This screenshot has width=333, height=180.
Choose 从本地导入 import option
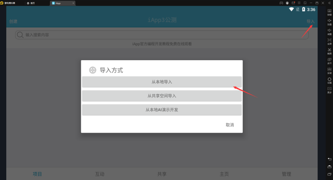[x=162, y=82]
